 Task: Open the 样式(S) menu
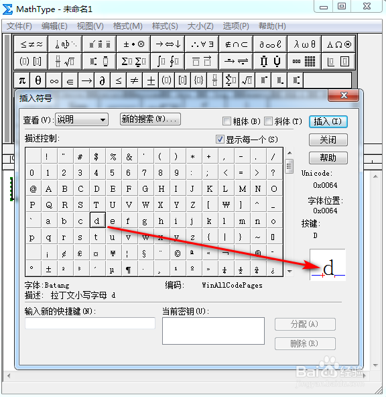click(x=165, y=26)
